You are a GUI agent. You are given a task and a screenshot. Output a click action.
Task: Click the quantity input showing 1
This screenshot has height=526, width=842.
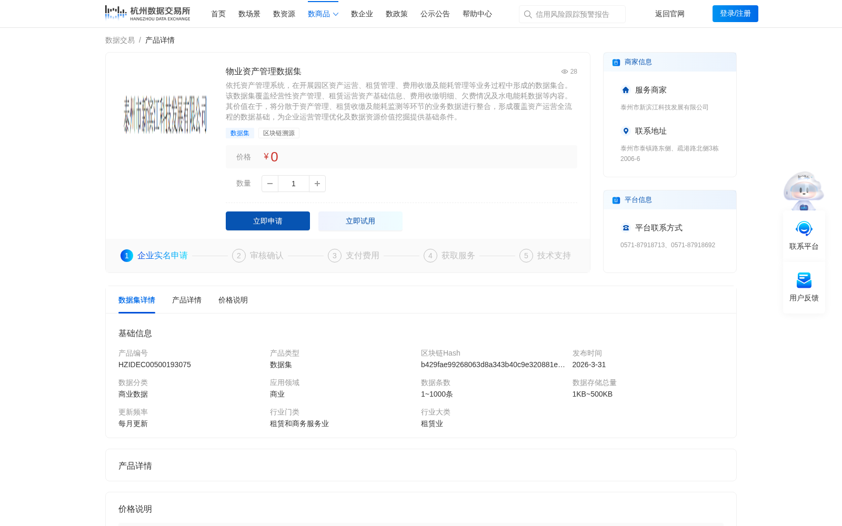pyautogui.click(x=294, y=184)
